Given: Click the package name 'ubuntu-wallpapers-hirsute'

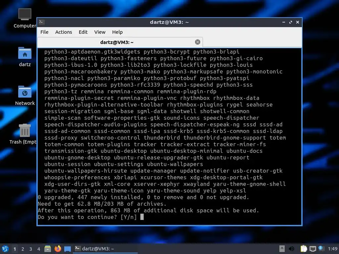Looking at the screenshot, I should tap(86, 171).
